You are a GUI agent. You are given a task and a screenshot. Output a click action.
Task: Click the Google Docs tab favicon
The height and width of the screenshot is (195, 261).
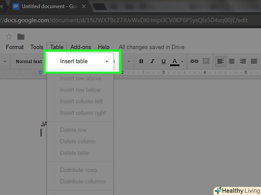16,6
